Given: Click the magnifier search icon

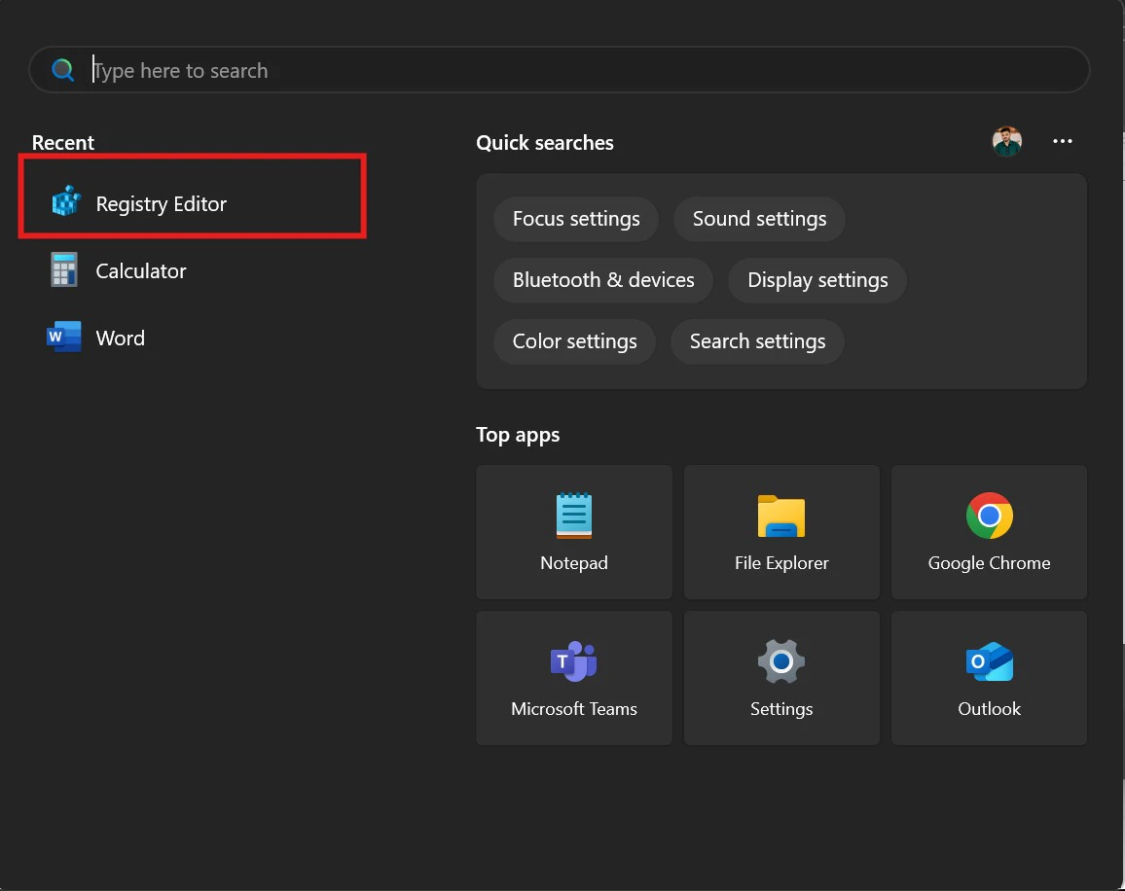Looking at the screenshot, I should click(63, 70).
